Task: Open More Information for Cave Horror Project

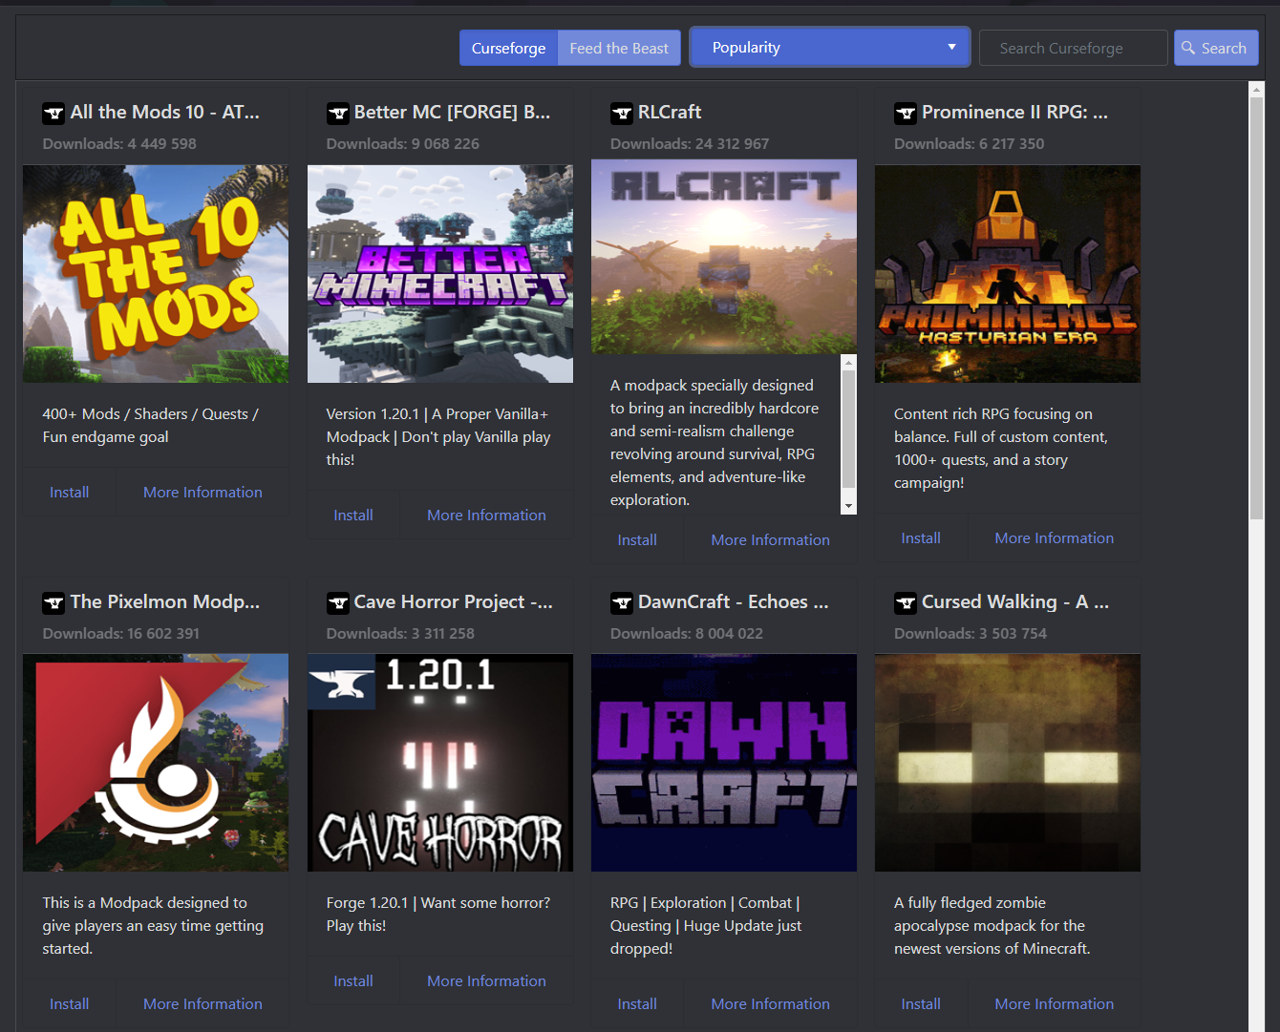Action: point(486,981)
